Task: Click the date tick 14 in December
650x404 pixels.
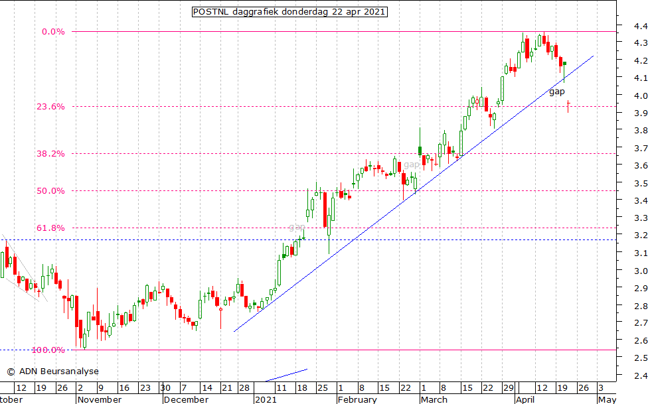Action: (x=207, y=388)
